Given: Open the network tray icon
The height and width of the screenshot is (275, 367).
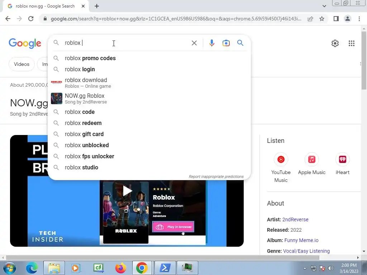Looking at the screenshot, I should 313,268.
